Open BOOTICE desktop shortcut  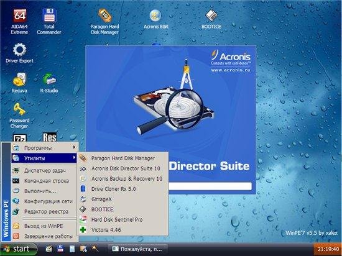point(211,20)
